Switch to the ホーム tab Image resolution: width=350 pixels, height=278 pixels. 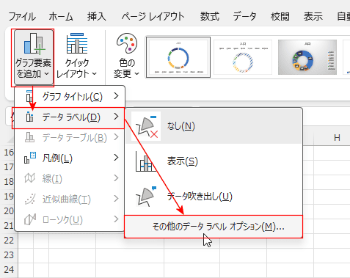(x=61, y=17)
